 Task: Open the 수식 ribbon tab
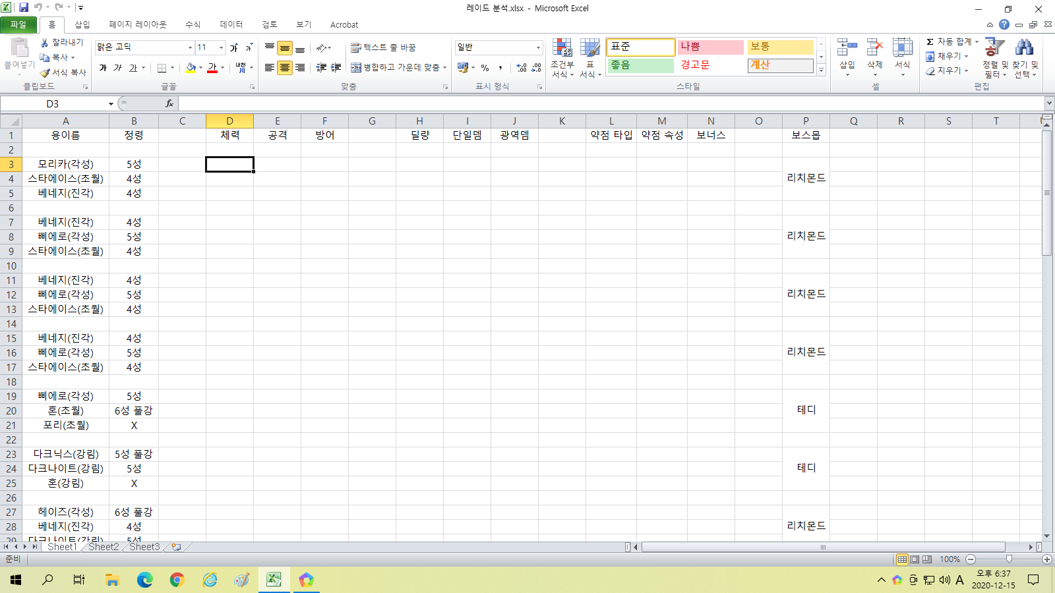193,24
